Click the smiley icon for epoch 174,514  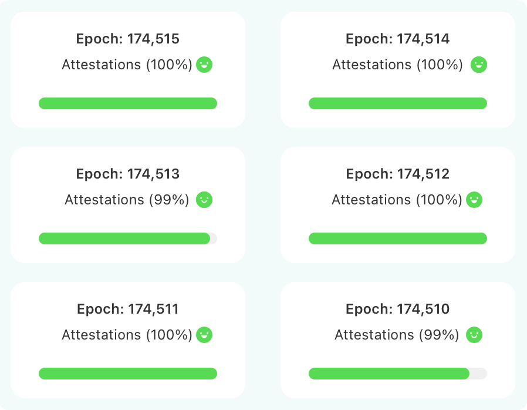point(479,65)
